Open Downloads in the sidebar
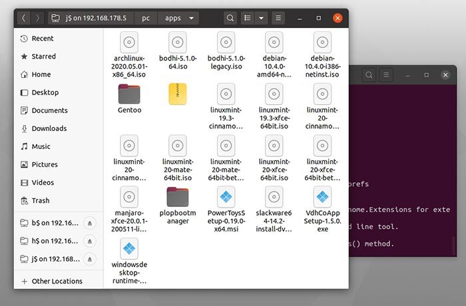The image size is (466, 306). click(59, 128)
